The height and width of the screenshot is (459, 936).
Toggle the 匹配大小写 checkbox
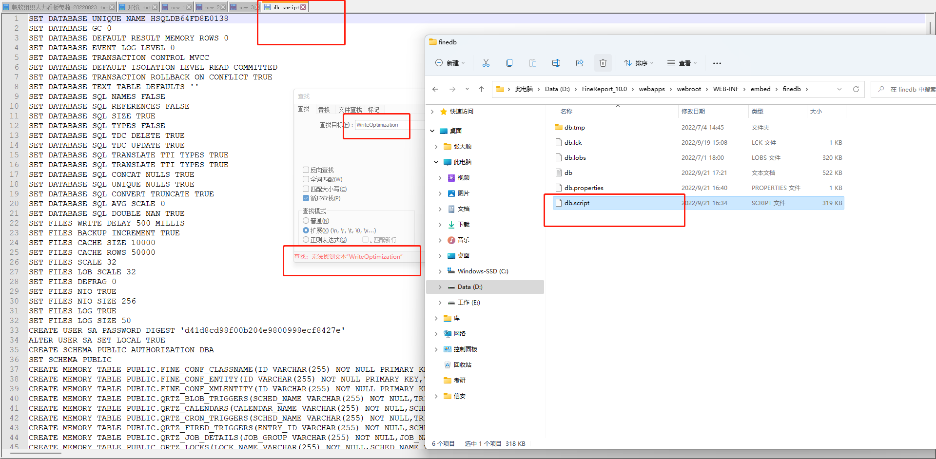coord(306,189)
